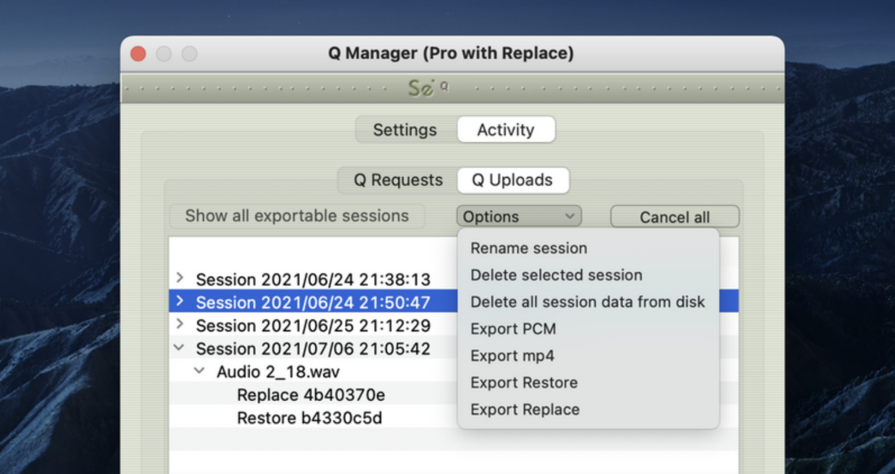Screen dimensions: 895x474
Task: Select the Q Uploads tab
Action: (x=512, y=180)
